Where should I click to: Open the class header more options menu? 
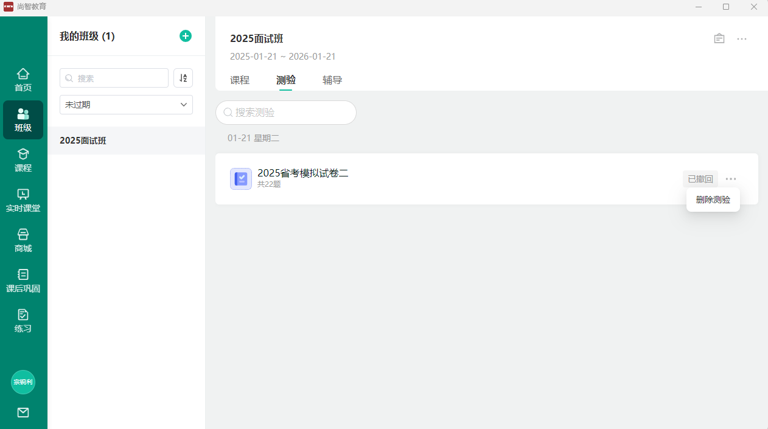(742, 38)
